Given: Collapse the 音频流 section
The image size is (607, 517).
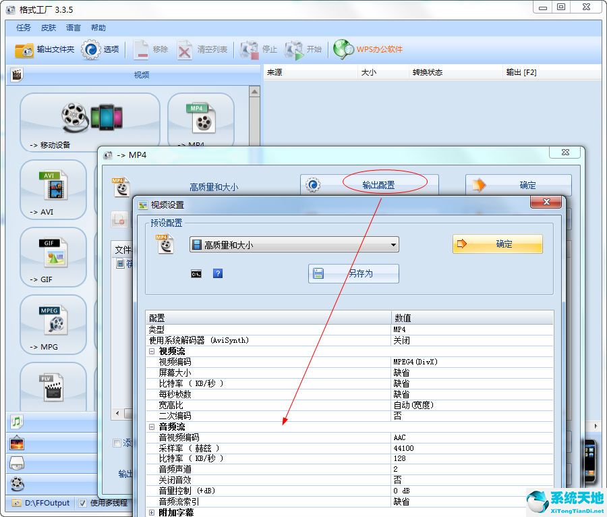Looking at the screenshot, I should click(152, 427).
